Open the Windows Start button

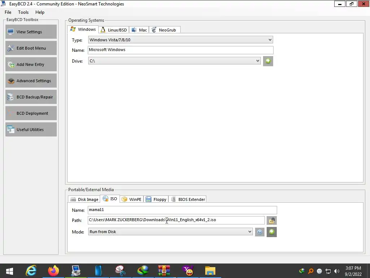pos(9,271)
